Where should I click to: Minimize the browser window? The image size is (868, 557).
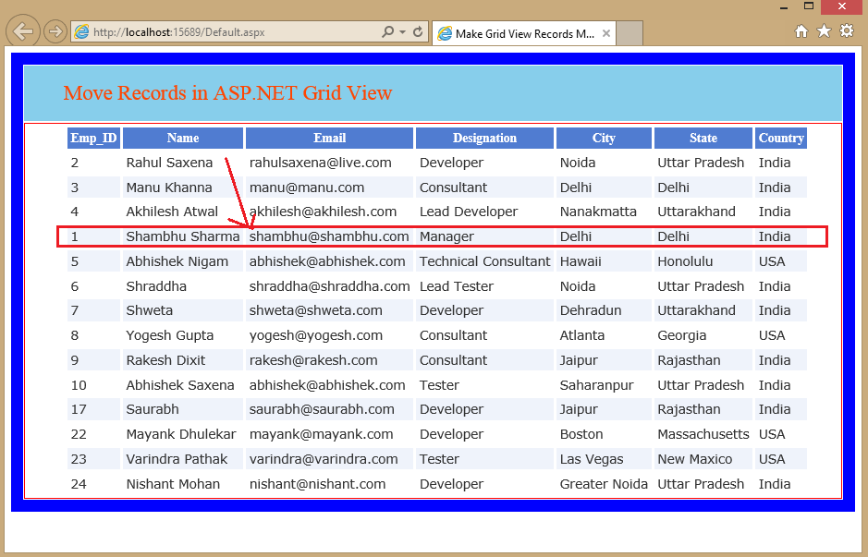coord(783,7)
